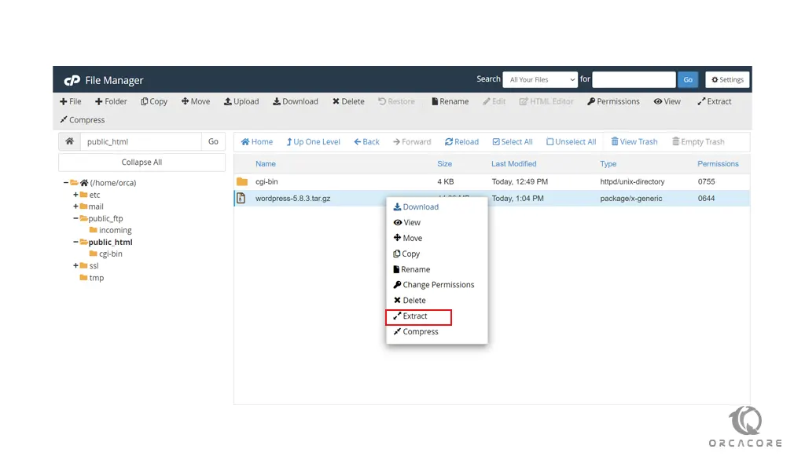
Task: Click Delete in the top toolbar
Action: 348,101
